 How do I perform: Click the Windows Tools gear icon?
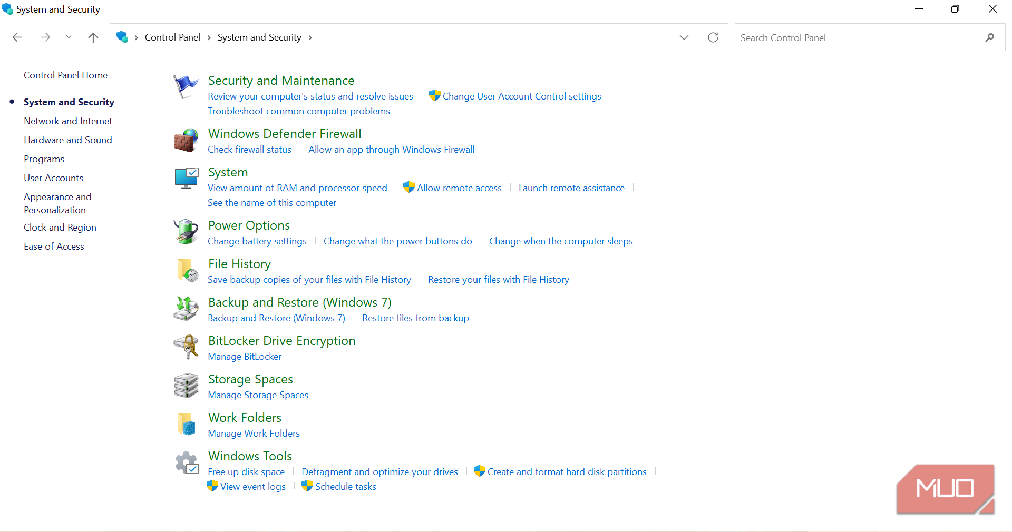click(186, 462)
